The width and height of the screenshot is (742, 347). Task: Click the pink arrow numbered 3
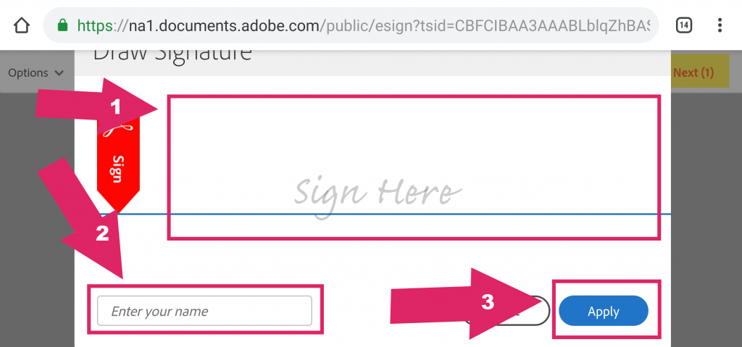point(467,304)
